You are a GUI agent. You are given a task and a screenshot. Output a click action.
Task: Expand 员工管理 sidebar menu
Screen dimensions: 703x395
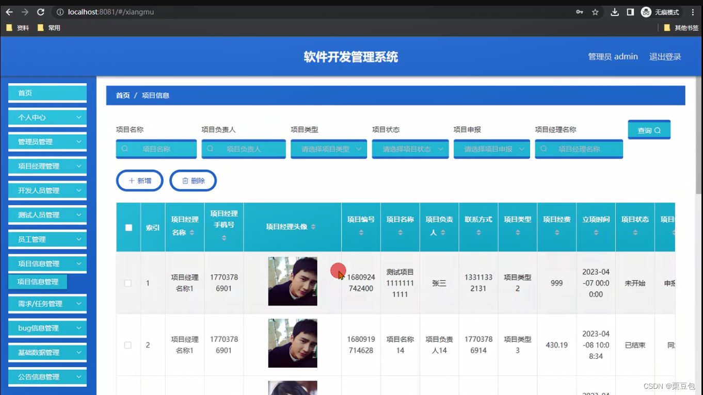47,239
